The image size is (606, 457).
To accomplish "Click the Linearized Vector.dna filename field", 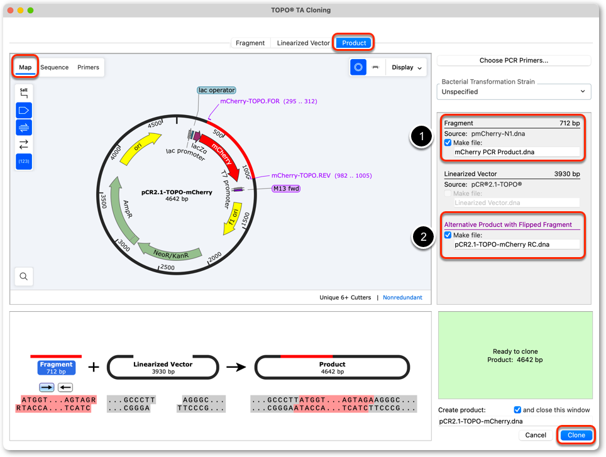I will tap(516, 203).
